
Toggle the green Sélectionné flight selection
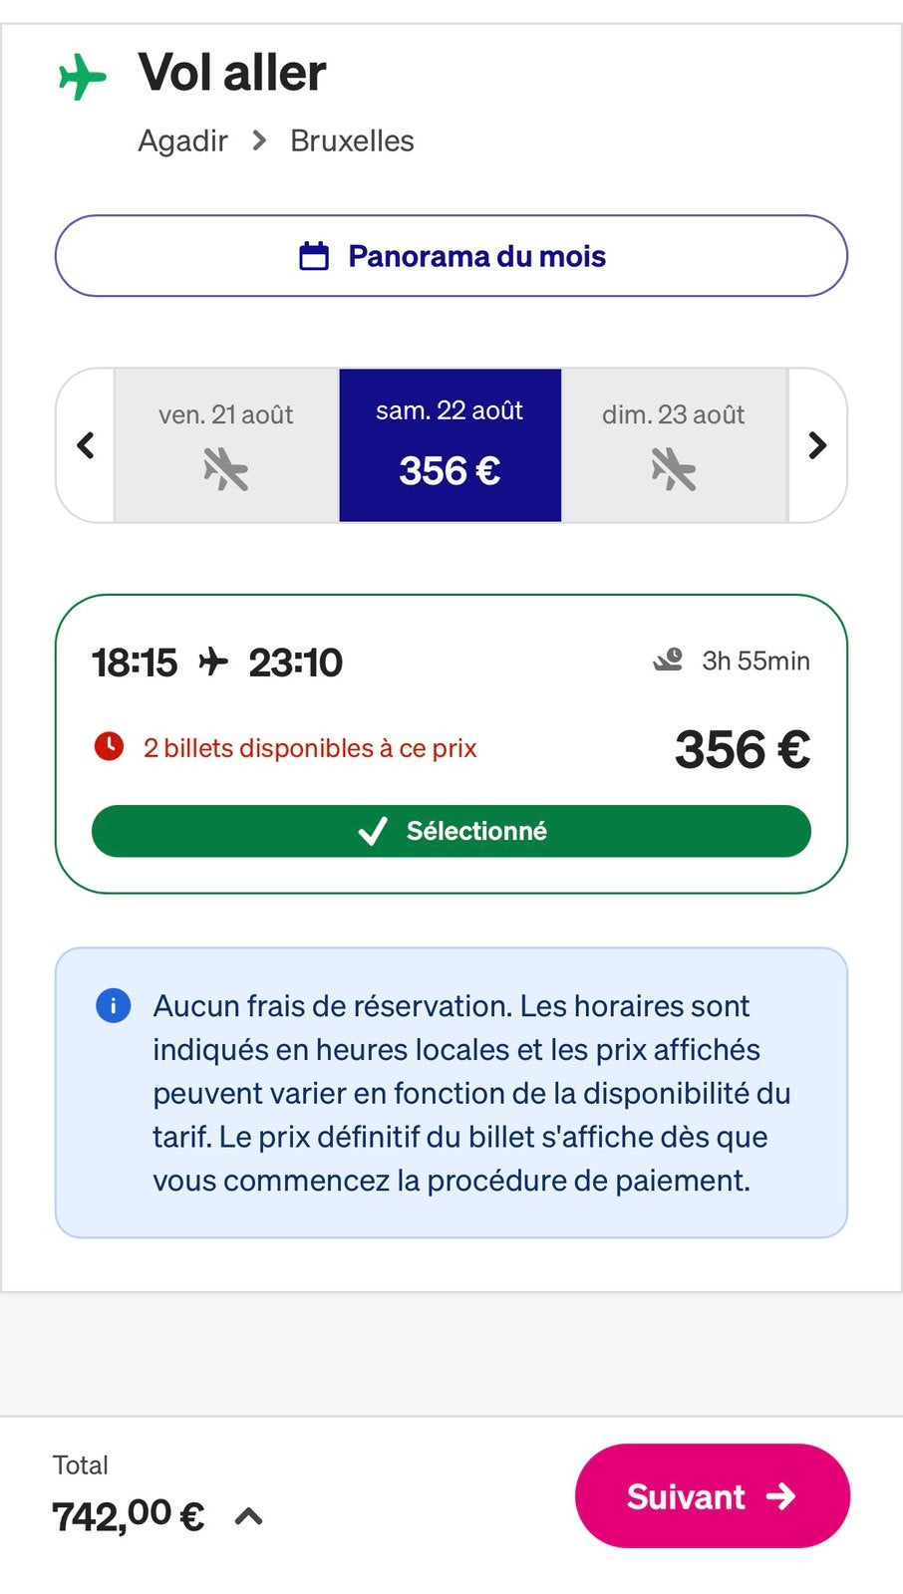[x=451, y=831]
